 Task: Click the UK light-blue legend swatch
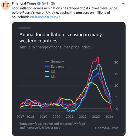(x=47, y=77)
